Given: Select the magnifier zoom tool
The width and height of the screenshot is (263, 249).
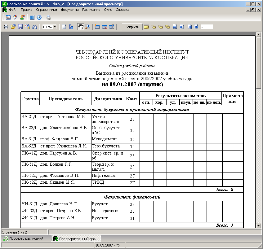Looking at the screenshot, I should tap(88, 27).
